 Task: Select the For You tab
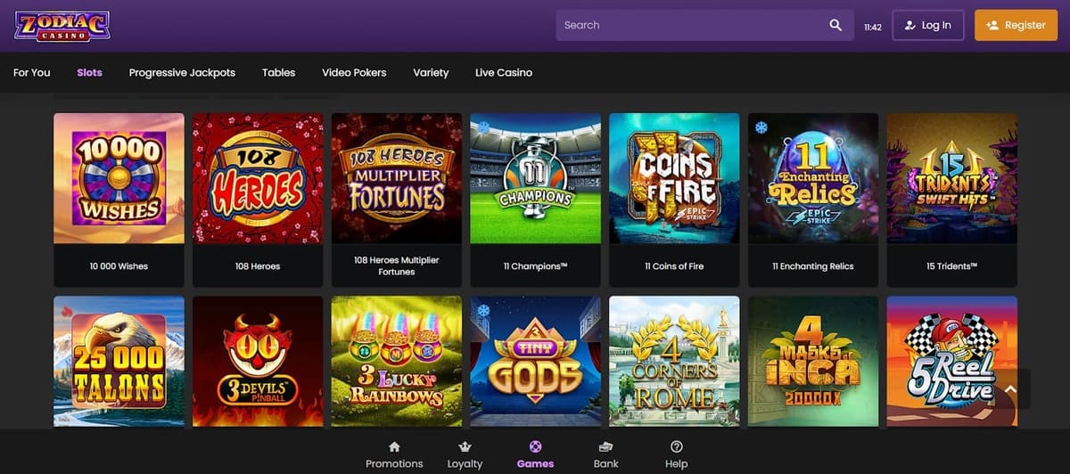click(32, 72)
